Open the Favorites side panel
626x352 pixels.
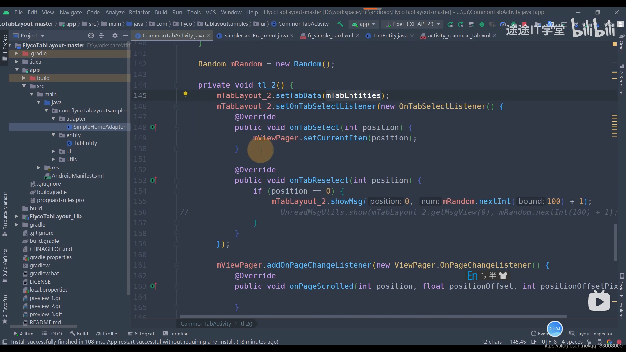click(5, 309)
